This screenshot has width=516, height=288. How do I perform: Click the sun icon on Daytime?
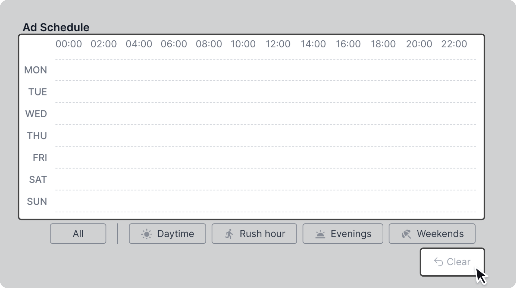(x=146, y=234)
